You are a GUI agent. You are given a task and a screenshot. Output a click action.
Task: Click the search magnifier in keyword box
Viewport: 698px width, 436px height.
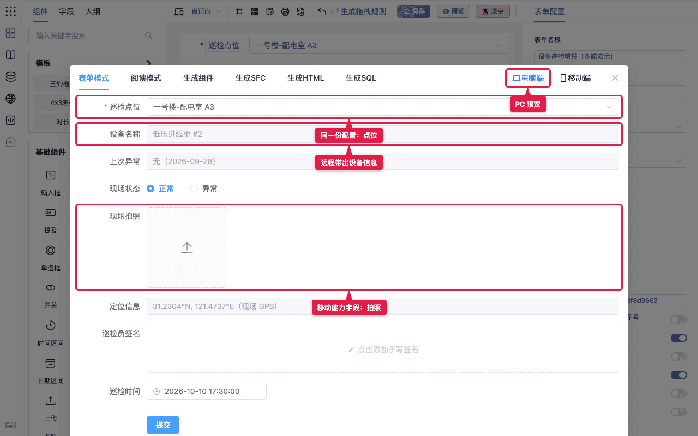[x=148, y=35]
